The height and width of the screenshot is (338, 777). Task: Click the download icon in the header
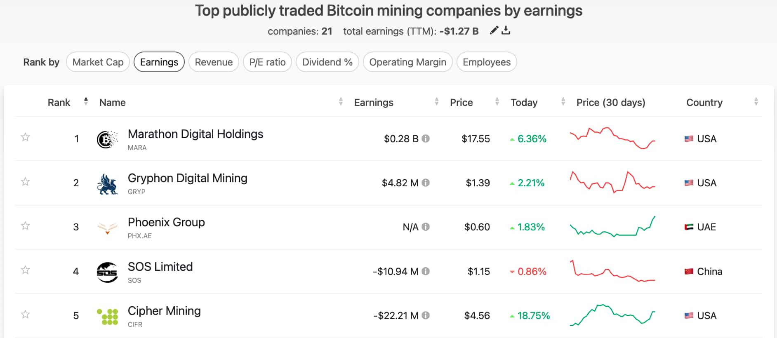506,30
